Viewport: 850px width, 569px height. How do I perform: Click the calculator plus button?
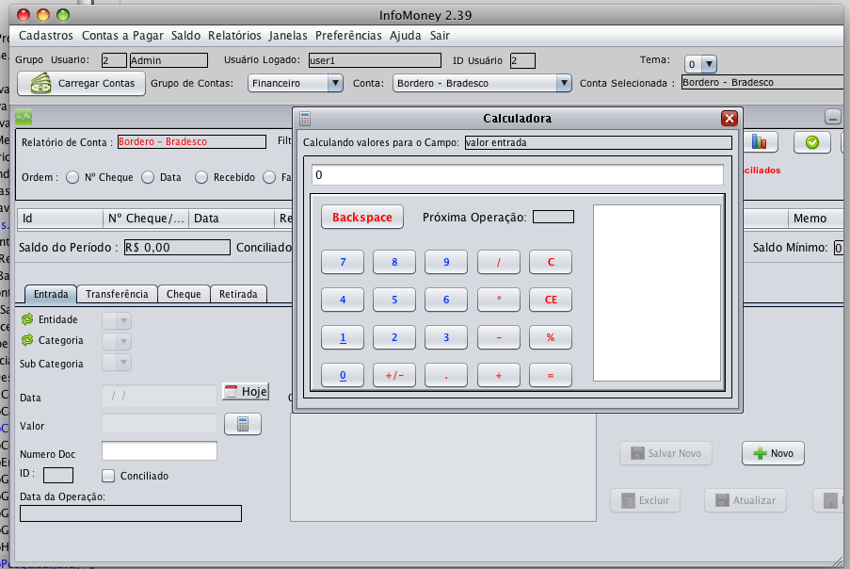tap(499, 375)
